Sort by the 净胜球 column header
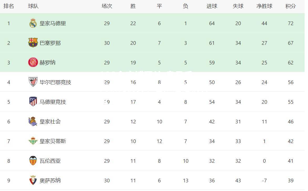Image resolution: width=308 pixels, height=191 pixels. (x=264, y=6)
